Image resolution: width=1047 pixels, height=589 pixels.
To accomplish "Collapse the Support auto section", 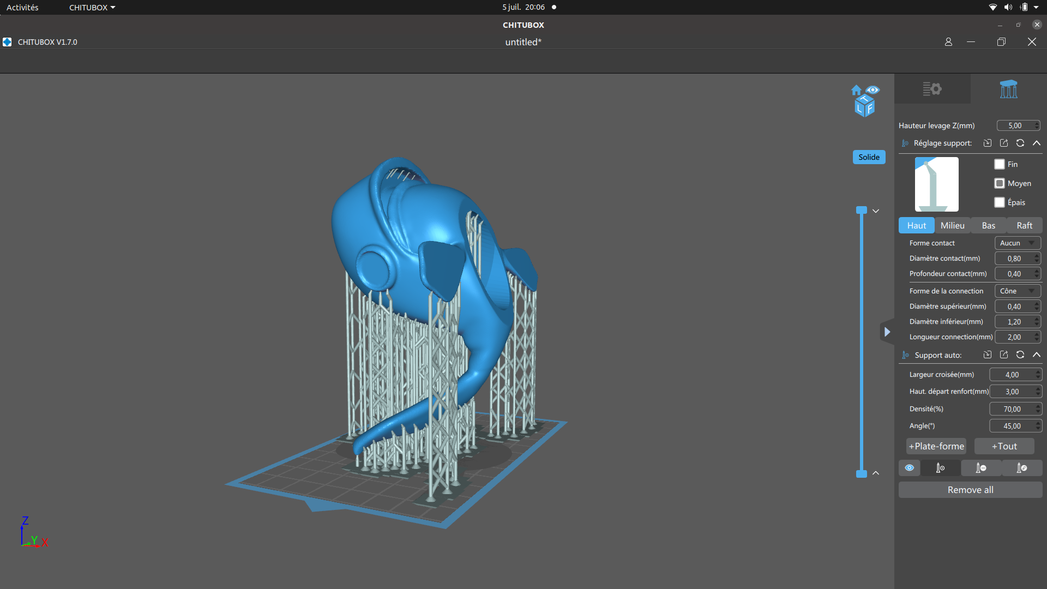I will point(1037,355).
